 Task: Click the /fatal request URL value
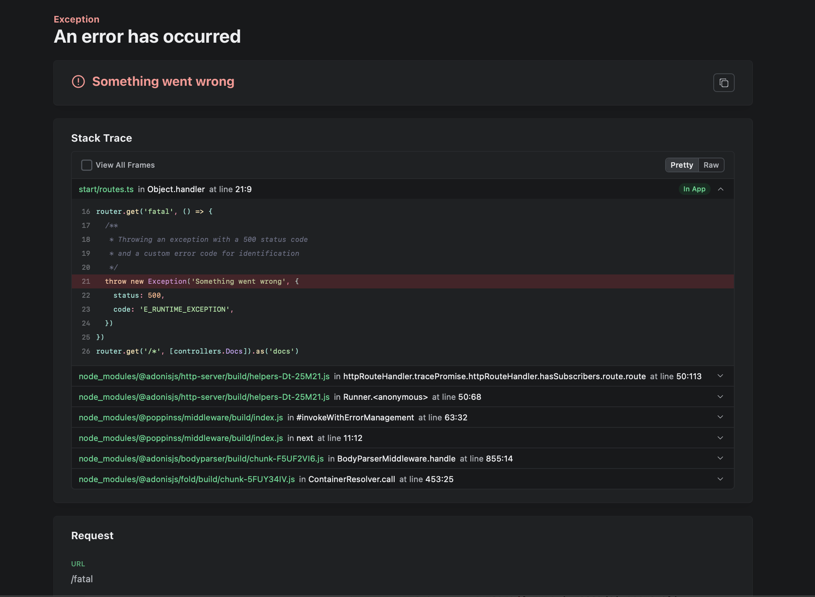pyautogui.click(x=82, y=579)
